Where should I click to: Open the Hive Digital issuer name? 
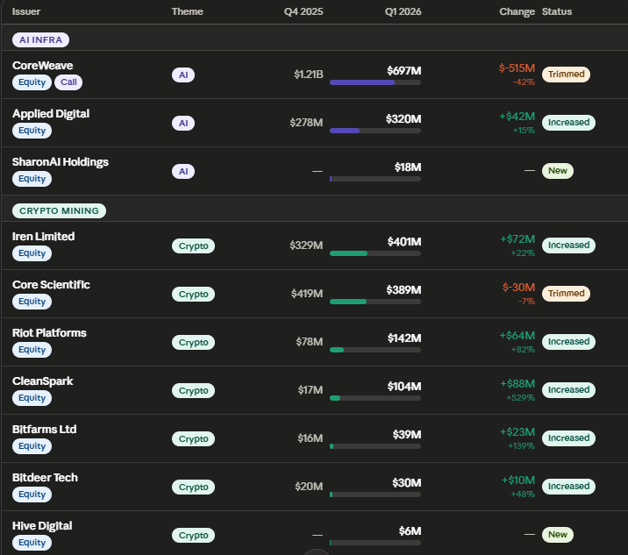(42, 526)
